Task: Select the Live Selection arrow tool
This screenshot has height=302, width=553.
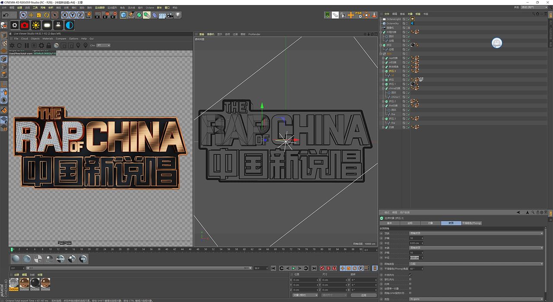Action: tap(23, 15)
